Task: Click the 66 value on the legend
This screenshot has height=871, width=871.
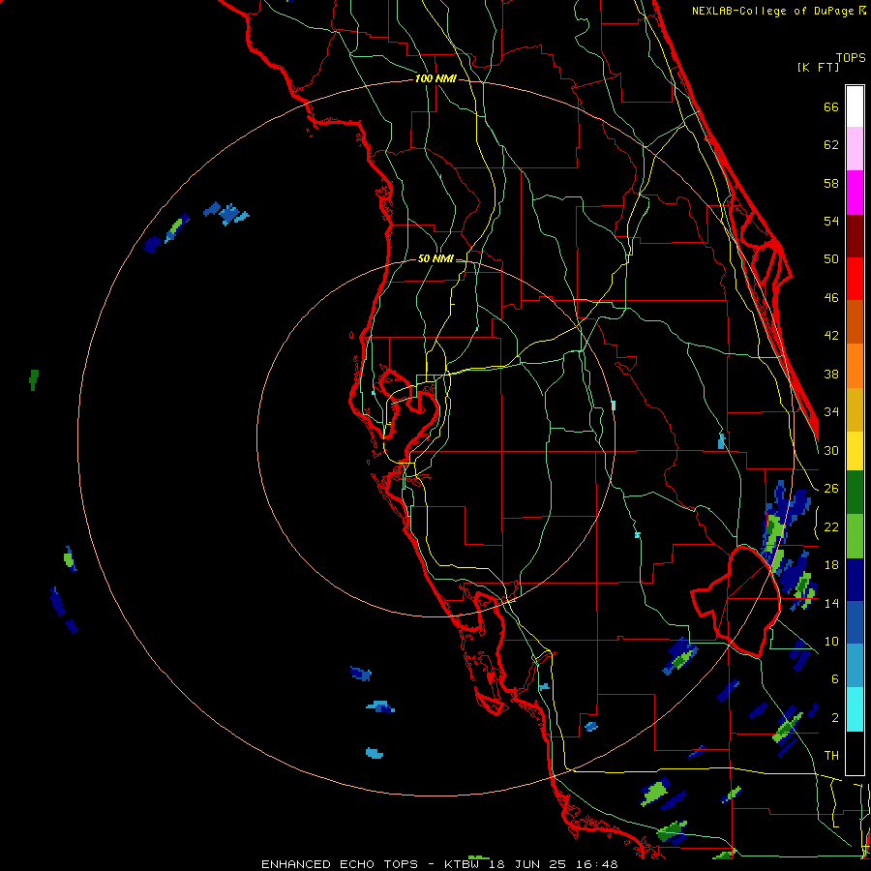Action: [x=831, y=107]
